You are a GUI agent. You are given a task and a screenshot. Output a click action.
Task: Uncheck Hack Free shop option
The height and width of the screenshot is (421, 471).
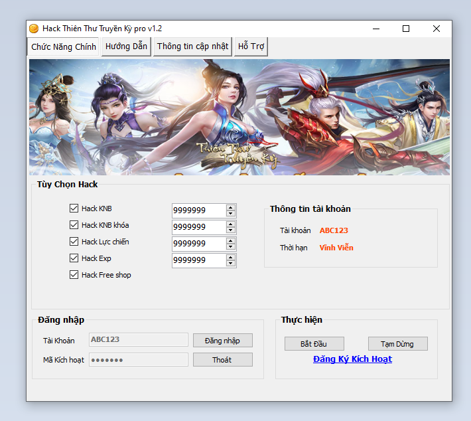tap(74, 275)
